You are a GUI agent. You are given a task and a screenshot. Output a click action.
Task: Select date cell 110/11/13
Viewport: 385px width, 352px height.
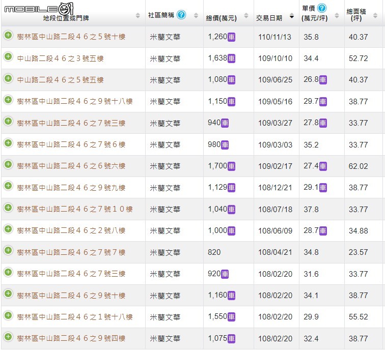274,37
